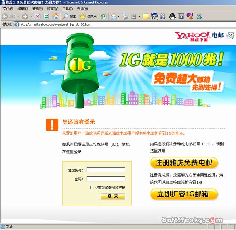Refresh the page with green arrows icon
Image resolution: width=236 pixels, height=230 pixels.
click(46, 17)
